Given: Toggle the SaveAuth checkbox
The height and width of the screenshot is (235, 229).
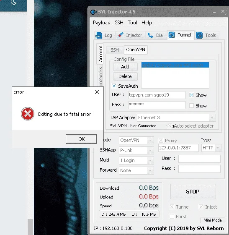Looking at the screenshot, I should [x=114, y=86].
